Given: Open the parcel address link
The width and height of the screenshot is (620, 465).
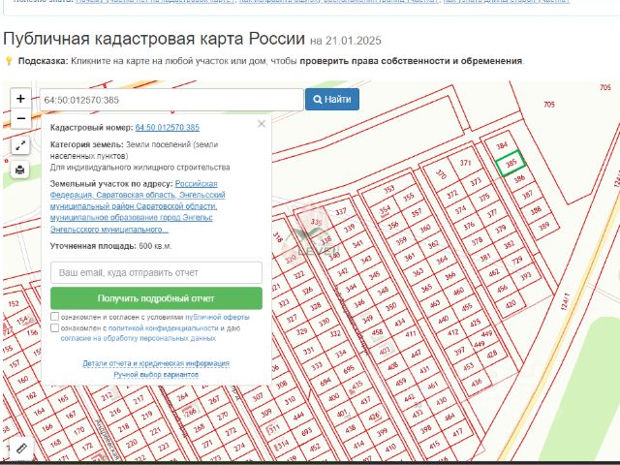Looking at the screenshot, I should click(x=138, y=206).
